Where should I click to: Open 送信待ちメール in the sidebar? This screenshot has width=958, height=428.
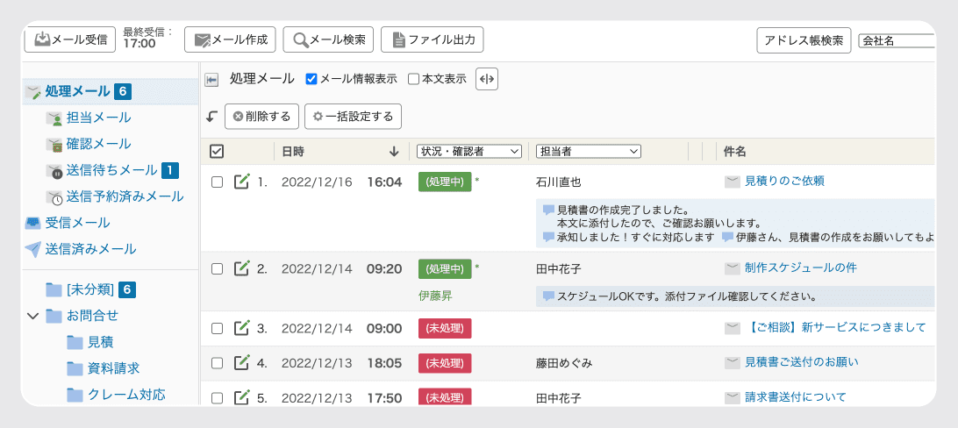(x=111, y=170)
